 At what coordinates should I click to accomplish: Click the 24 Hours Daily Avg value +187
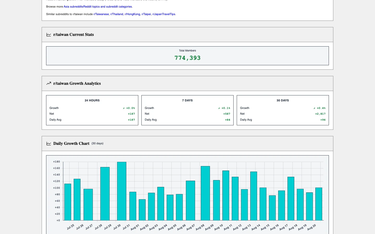tap(132, 120)
